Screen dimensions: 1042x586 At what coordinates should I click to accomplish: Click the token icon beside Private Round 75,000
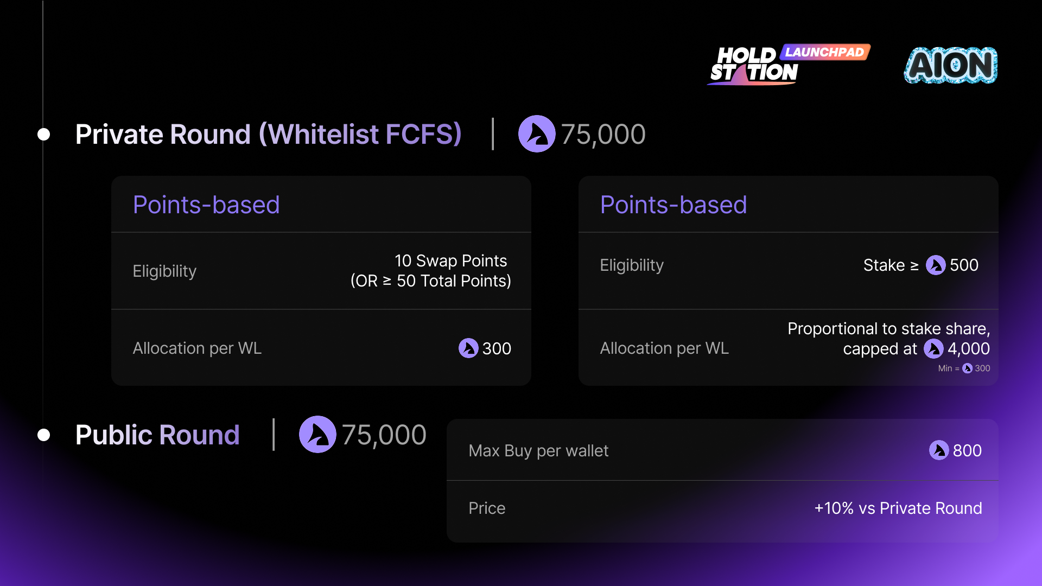pos(537,134)
